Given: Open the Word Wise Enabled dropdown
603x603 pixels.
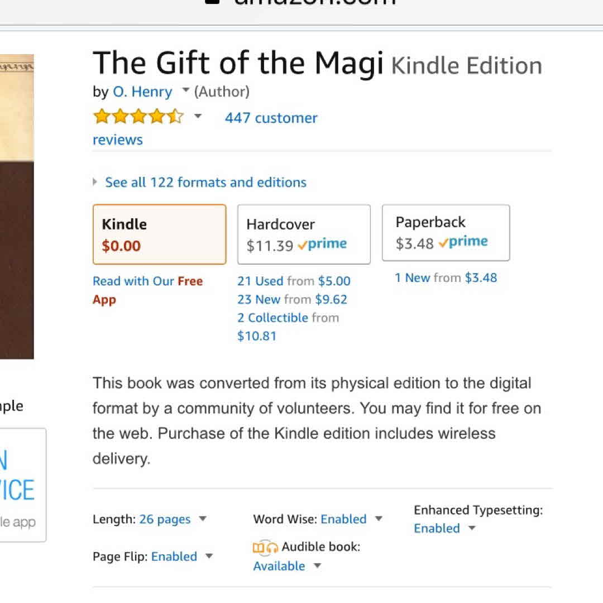Looking at the screenshot, I should coord(378,519).
